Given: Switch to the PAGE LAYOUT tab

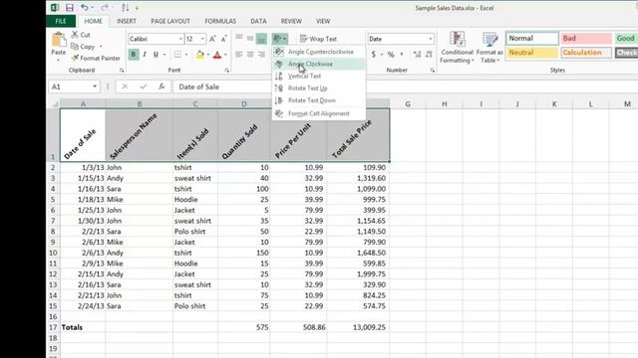Looking at the screenshot, I should [170, 21].
